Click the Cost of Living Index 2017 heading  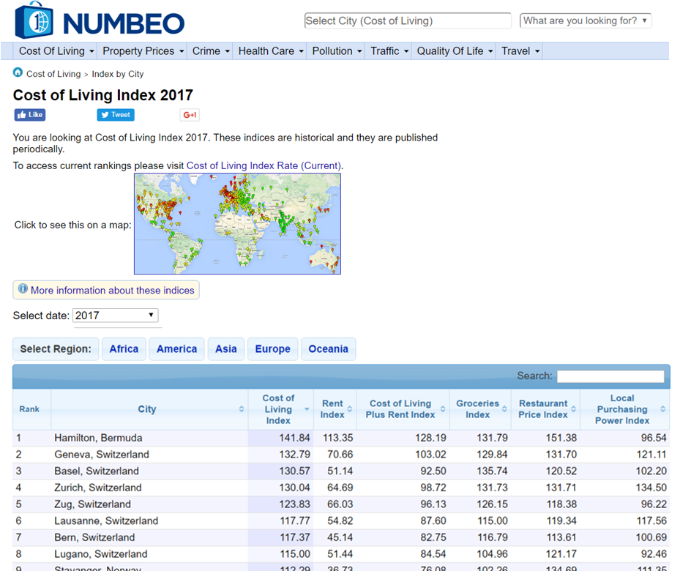[102, 95]
